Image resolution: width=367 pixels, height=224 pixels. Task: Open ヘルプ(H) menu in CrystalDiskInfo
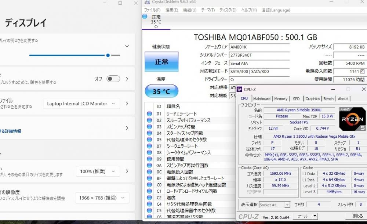pyautogui.click(x=249, y=10)
